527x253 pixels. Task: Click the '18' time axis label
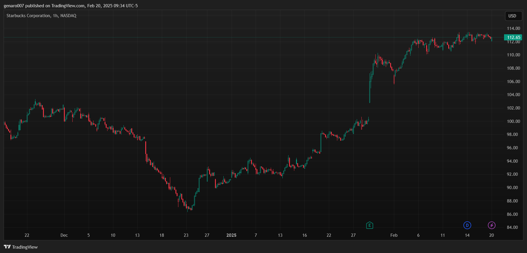click(162, 235)
